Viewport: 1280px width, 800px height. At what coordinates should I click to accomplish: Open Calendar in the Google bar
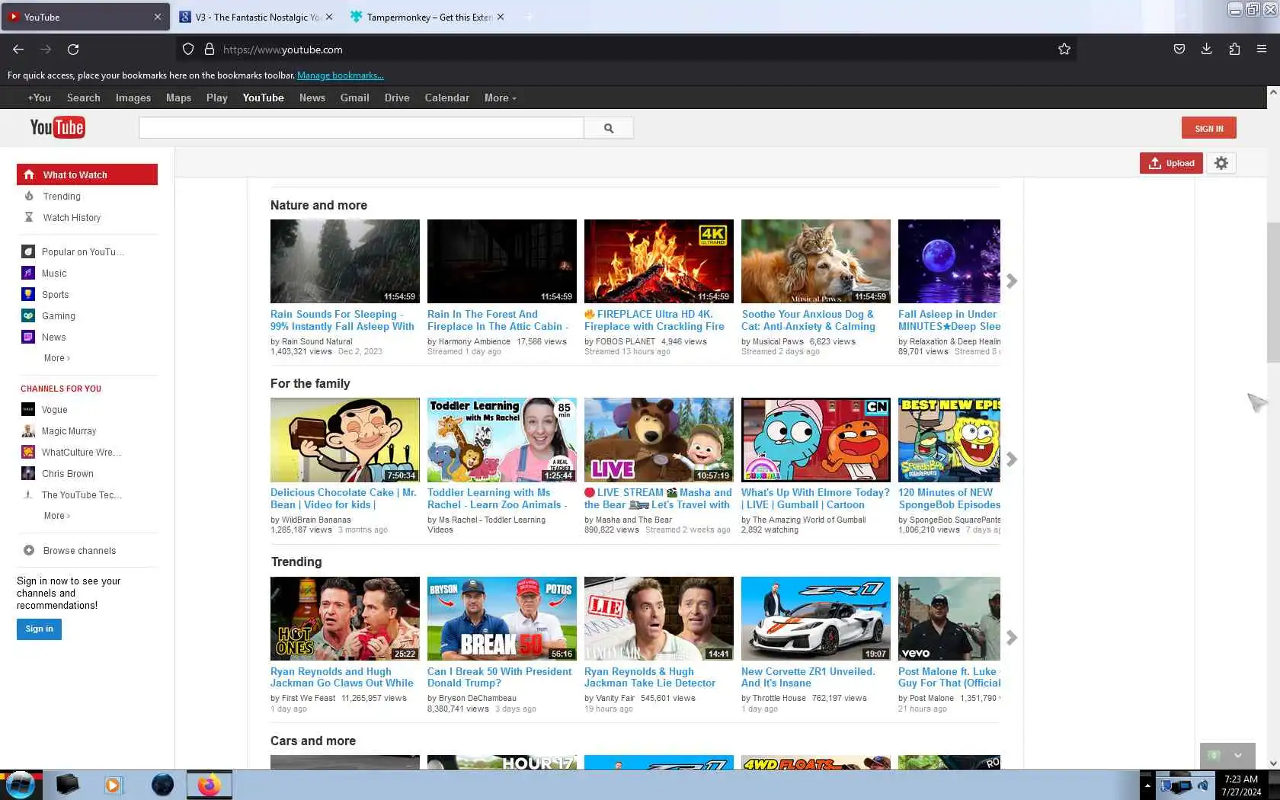pos(446,98)
